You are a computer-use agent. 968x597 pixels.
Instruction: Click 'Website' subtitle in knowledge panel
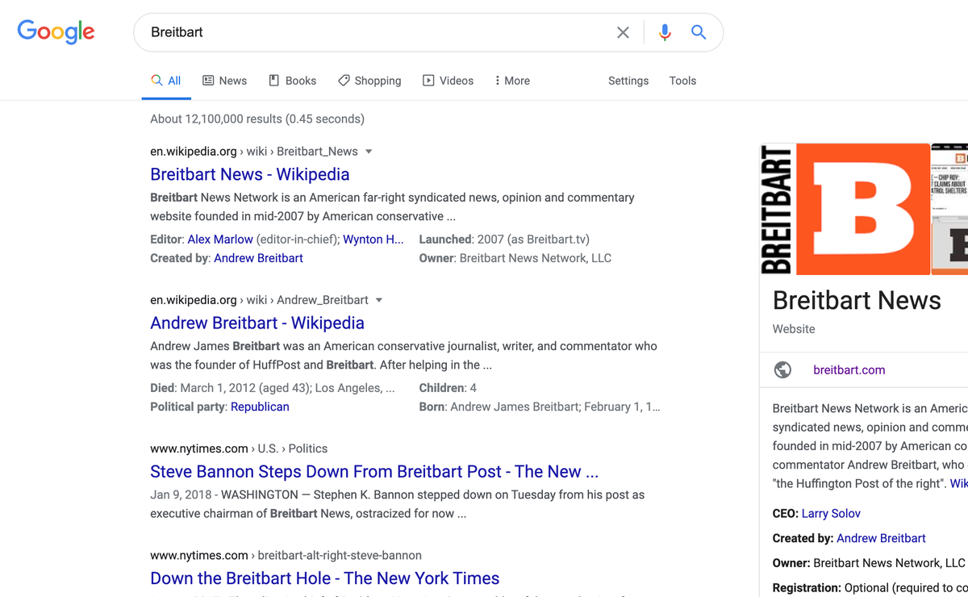(794, 329)
